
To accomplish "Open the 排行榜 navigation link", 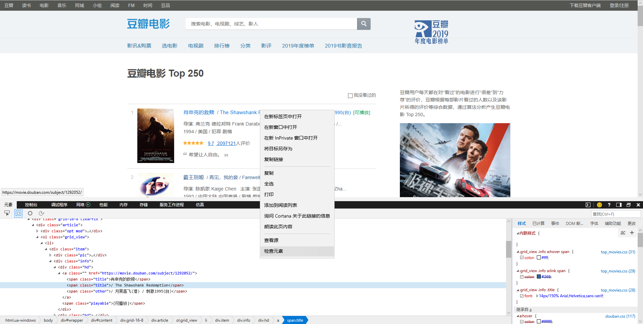I will 222,46.
